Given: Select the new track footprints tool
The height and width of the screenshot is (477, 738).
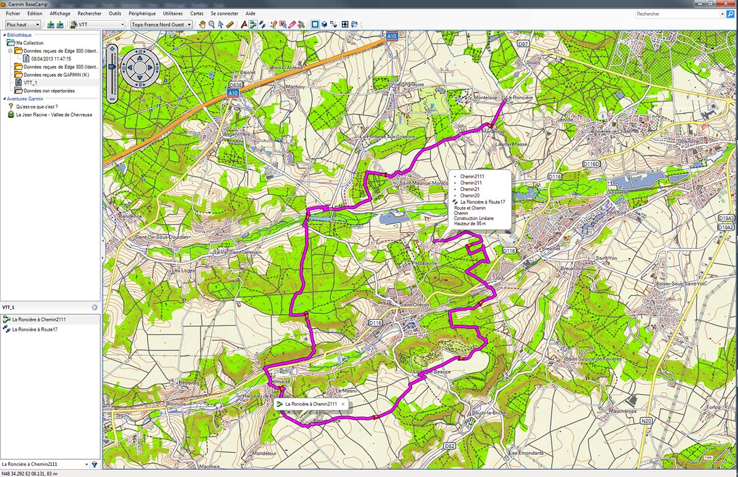Looking at the screenshot, I should pos(263,25).
